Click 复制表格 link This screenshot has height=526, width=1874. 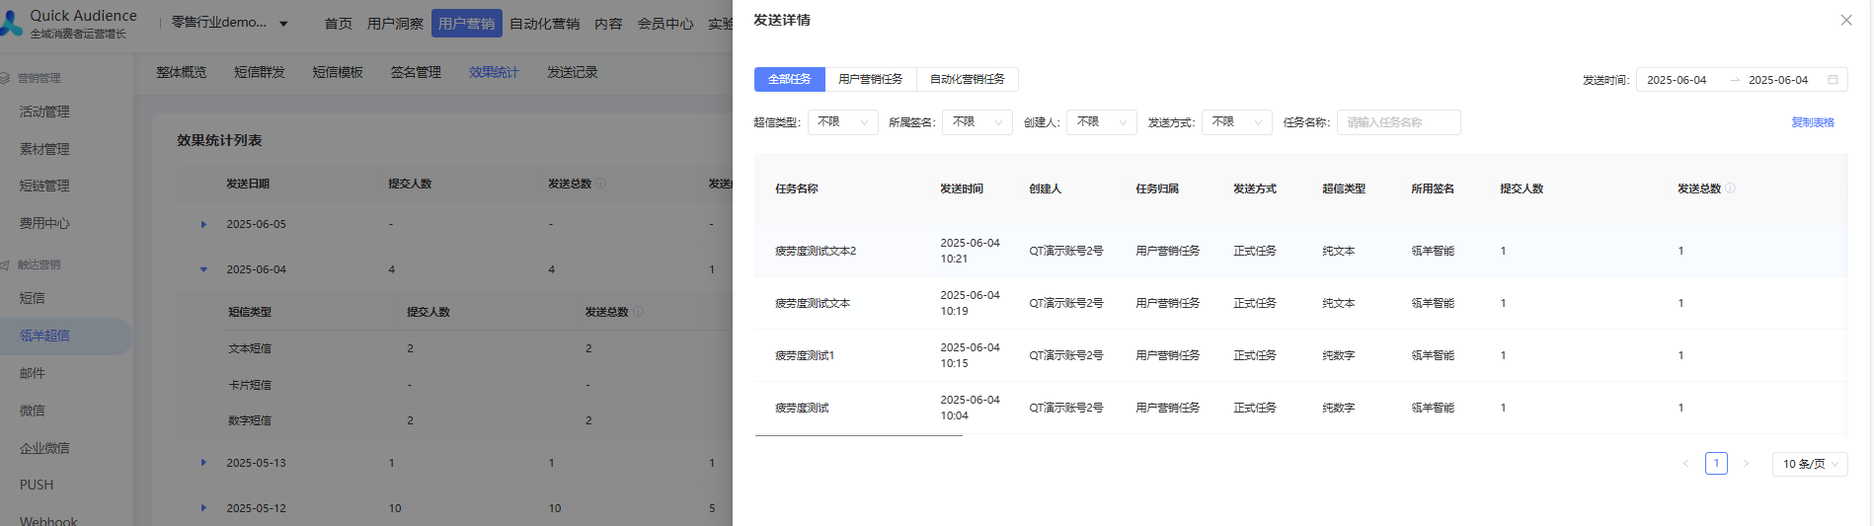1813,122
